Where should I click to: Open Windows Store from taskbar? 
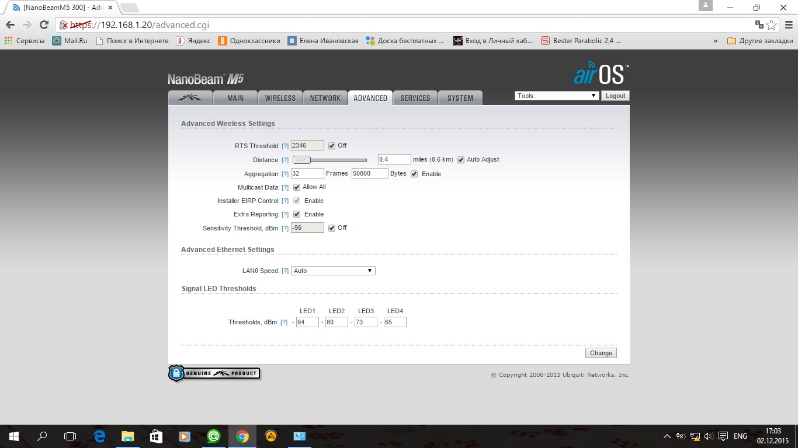(x=156, y=436)
